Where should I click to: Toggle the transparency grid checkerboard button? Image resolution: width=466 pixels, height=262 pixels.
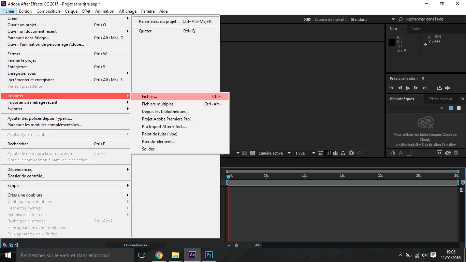252,153
